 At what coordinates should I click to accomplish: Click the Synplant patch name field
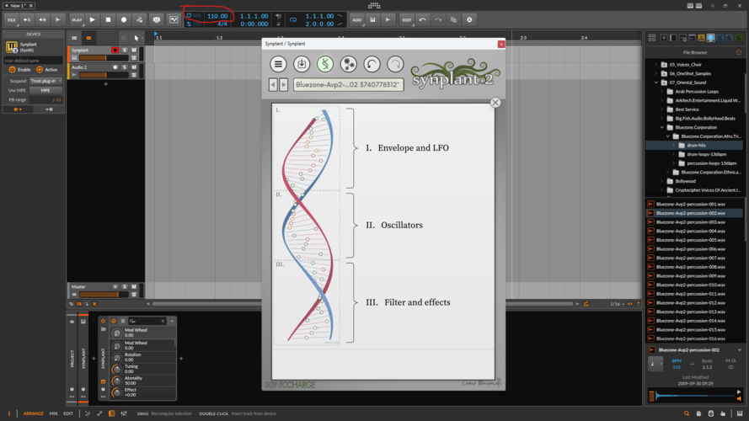pos(348,84)
